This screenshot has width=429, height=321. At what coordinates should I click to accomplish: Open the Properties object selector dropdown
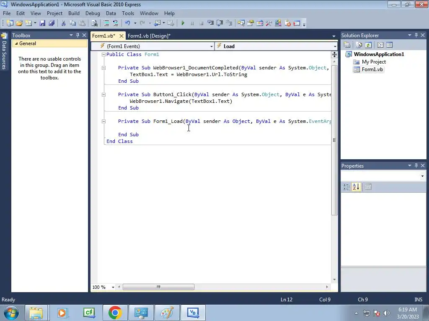[422, 176]
